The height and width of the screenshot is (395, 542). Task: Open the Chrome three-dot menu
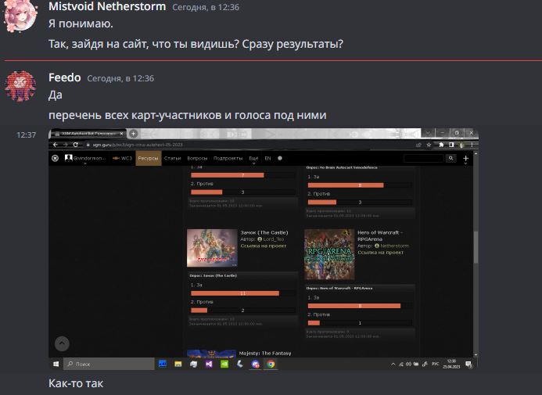click(472, 145)
